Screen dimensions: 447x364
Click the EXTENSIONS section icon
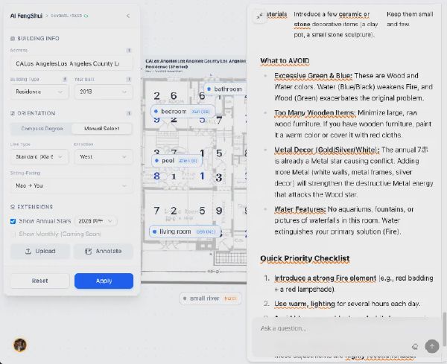click(13, 207)
